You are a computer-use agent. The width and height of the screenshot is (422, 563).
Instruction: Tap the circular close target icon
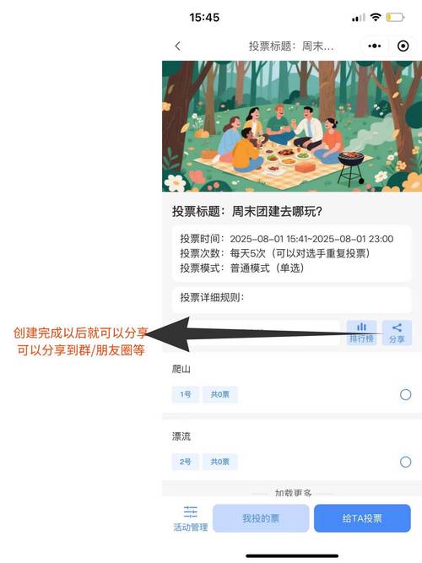pyautogui.click(x=403, y=46)
